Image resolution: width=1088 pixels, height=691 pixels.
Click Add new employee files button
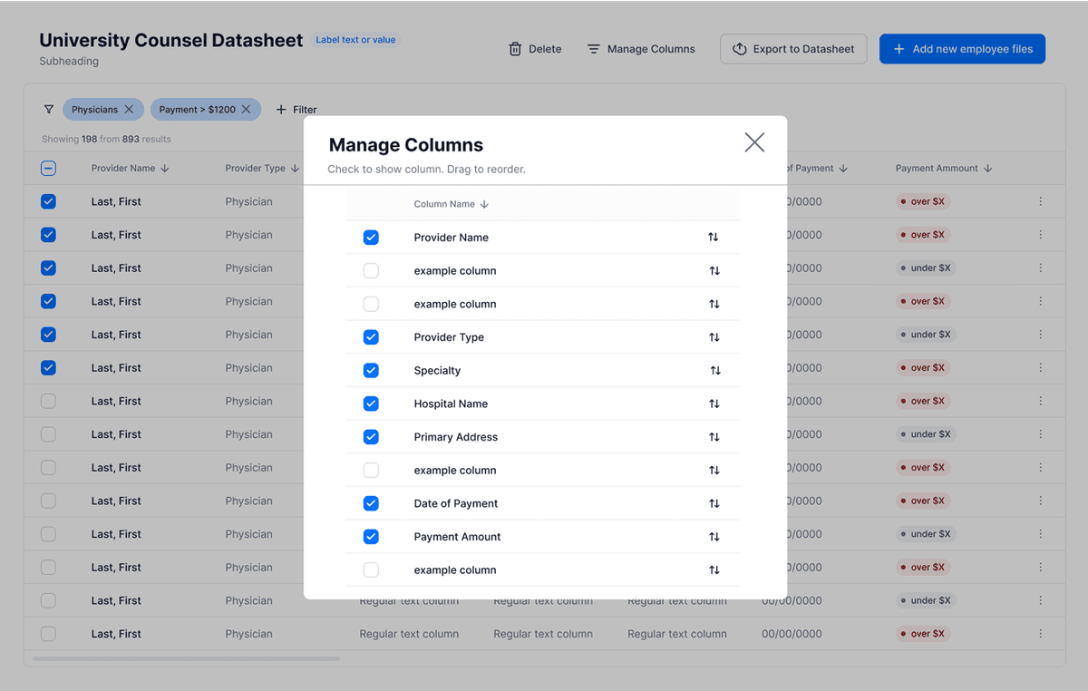[962, 49]
